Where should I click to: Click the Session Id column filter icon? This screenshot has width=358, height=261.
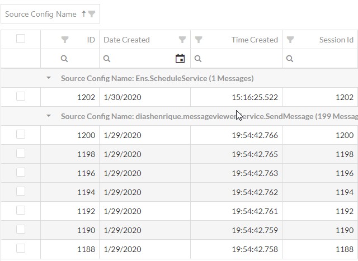(290, 40)
